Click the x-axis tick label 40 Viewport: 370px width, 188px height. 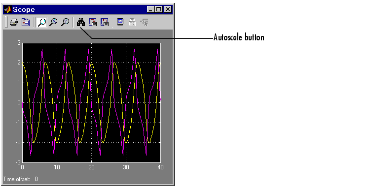[x=160, y=167]
